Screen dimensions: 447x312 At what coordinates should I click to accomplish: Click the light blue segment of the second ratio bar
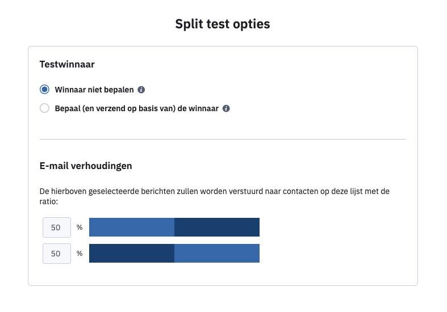point(216,254)
